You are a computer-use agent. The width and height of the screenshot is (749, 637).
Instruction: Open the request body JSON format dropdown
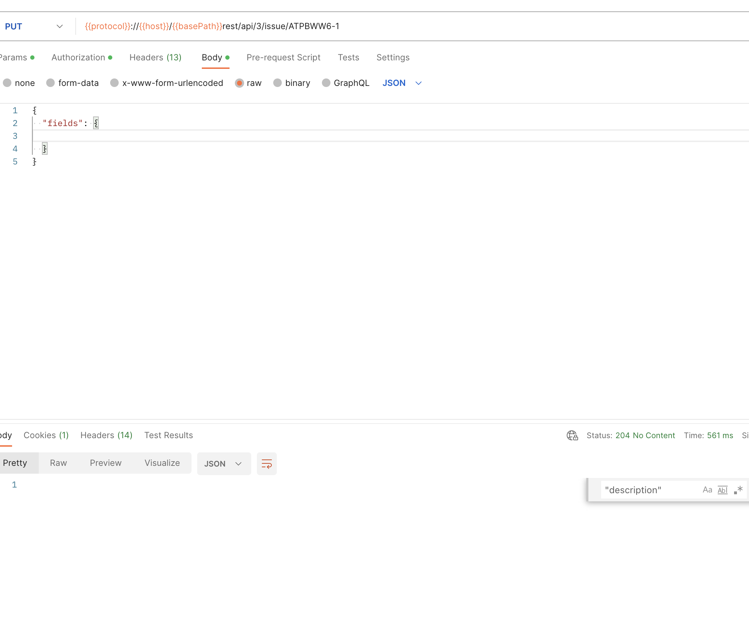coord(402,83)
